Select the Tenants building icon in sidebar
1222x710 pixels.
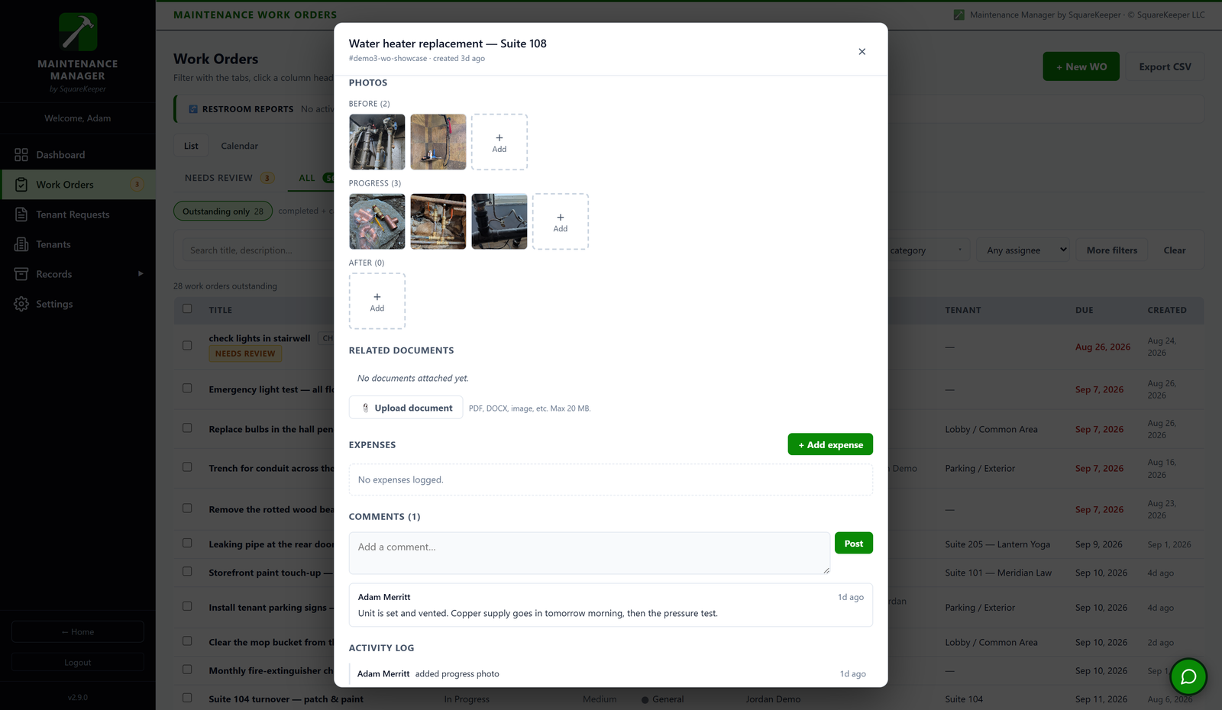[x=21, y=244]
